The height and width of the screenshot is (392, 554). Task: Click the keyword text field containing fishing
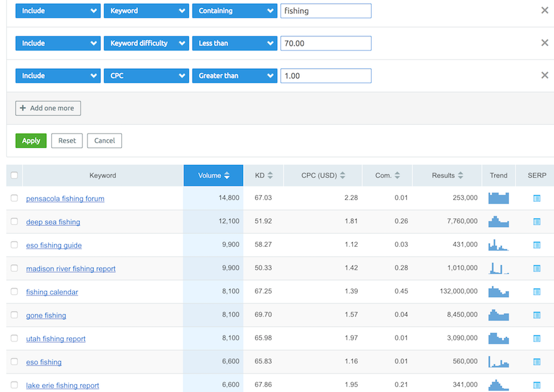pyautogui.click(x=326, y=10)
